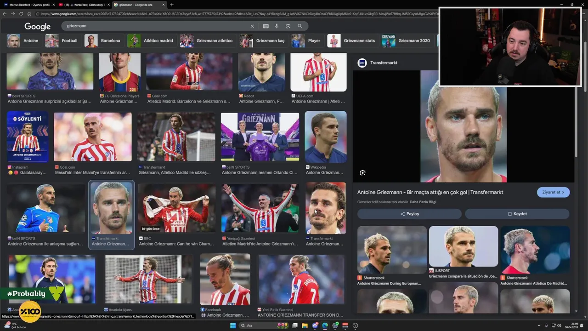This screenshot has width=588, height=331.
Task: Filter images by the Barcelona chip
Action: tap(103, 40)
